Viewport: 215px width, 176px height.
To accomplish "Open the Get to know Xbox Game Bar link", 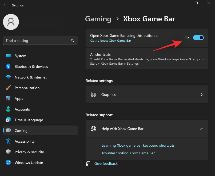I will (111, 41).
